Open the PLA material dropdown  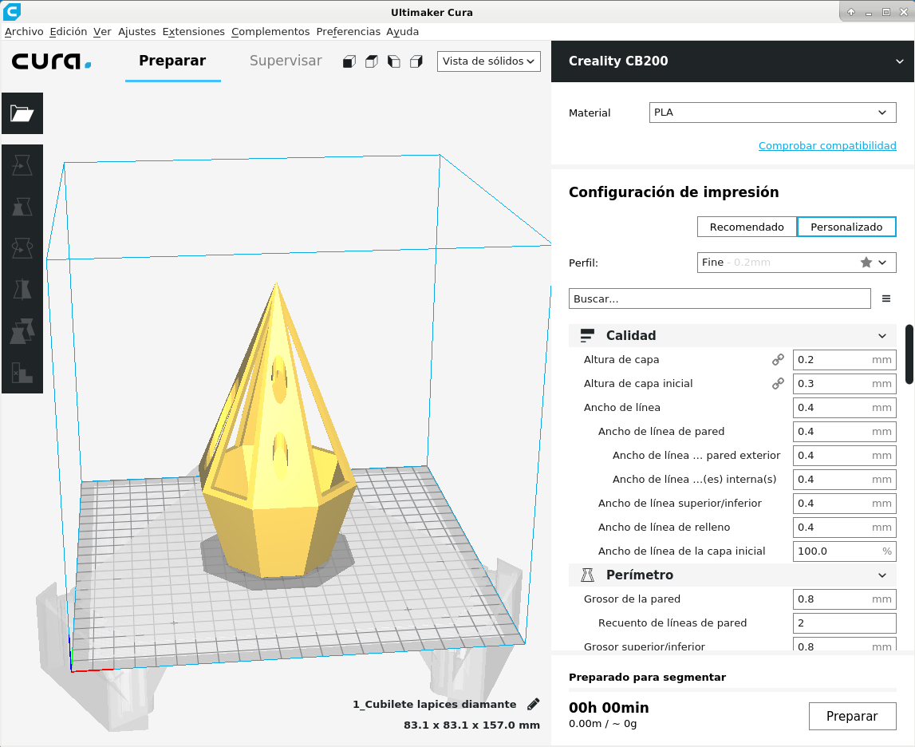tap(772, 113)
